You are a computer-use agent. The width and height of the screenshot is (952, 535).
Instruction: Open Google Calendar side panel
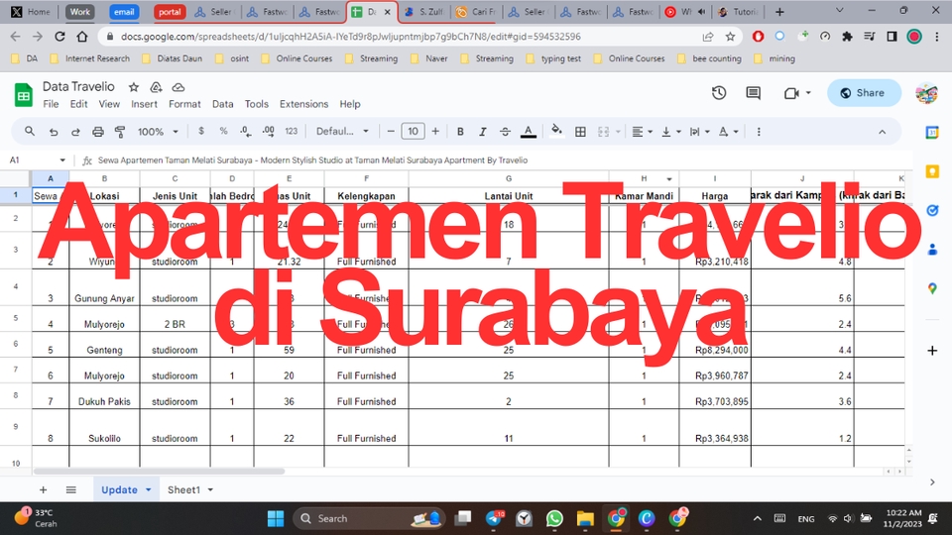point(932,132)
